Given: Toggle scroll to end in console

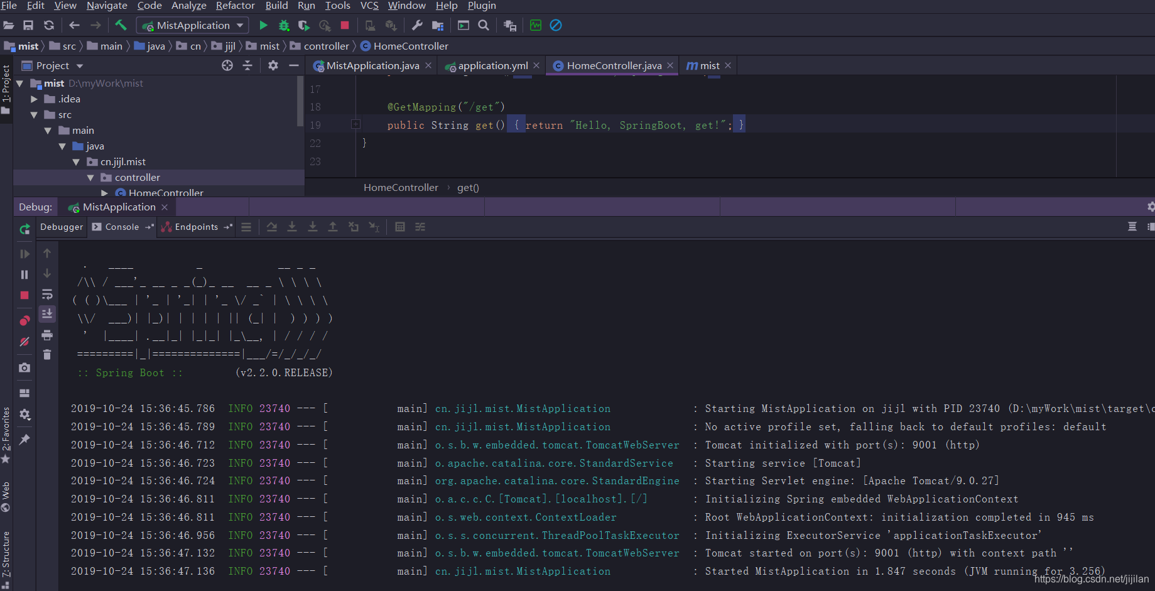Looking at the screenshot, I should point(47,314).
